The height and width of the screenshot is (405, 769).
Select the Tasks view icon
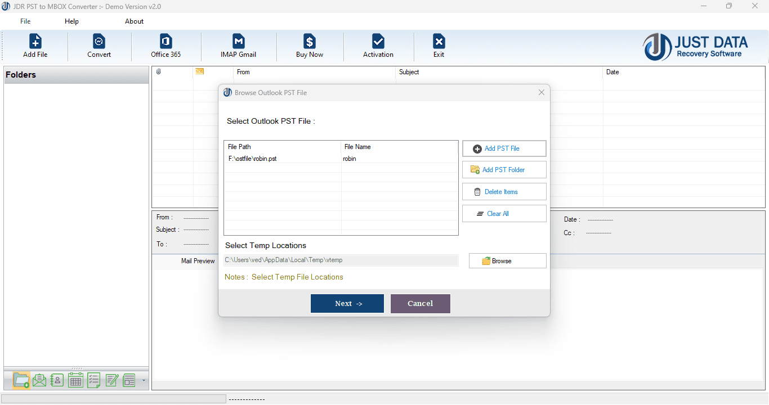click(93, 380)
